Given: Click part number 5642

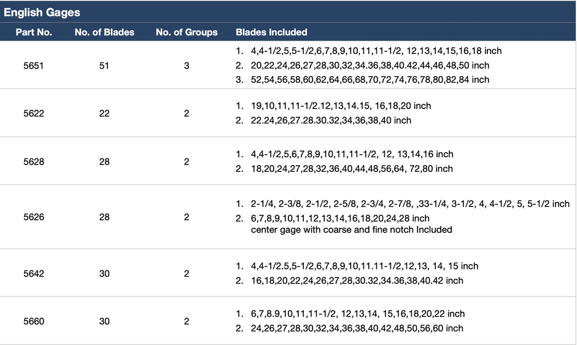Looking at the screenshot, I should [34, 274].
